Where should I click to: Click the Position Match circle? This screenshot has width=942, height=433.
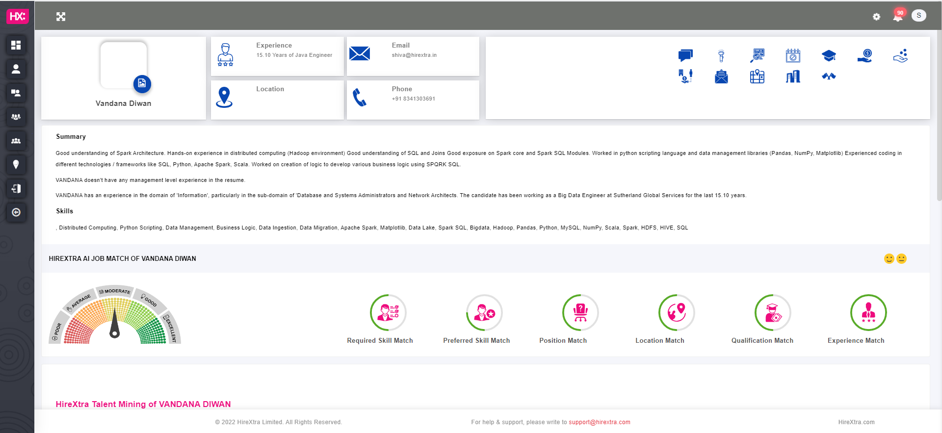[580, 312]
